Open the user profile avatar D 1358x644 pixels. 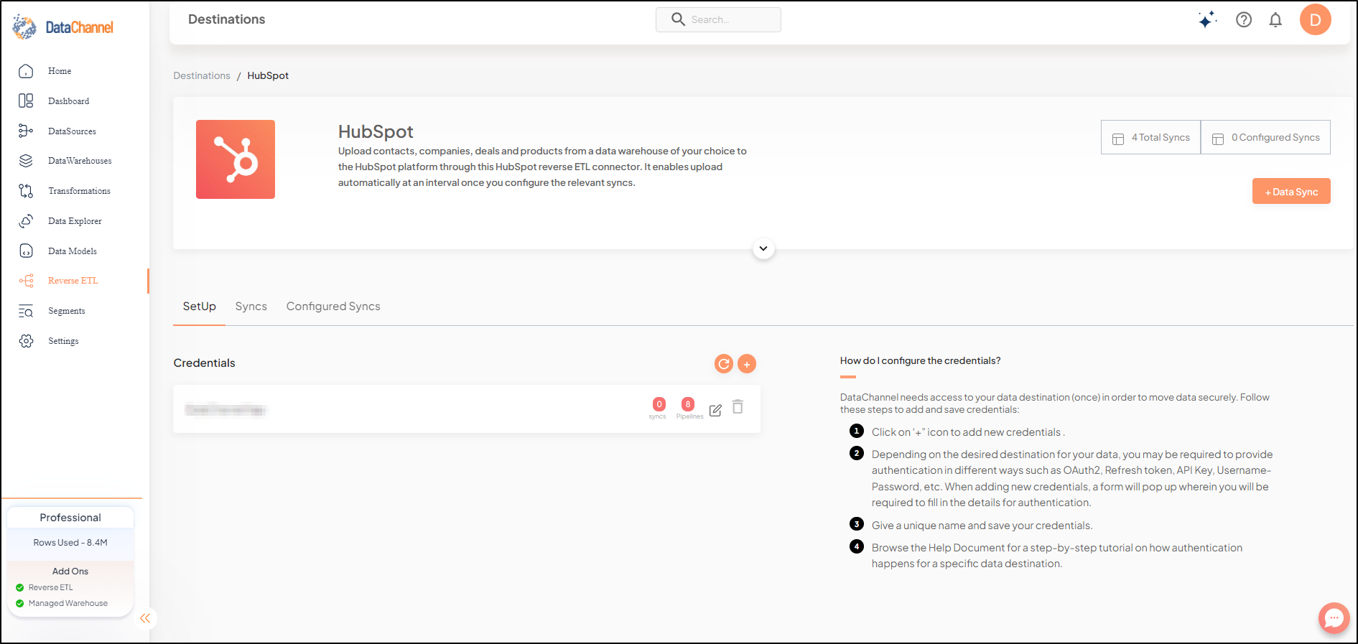(1316, 19)
